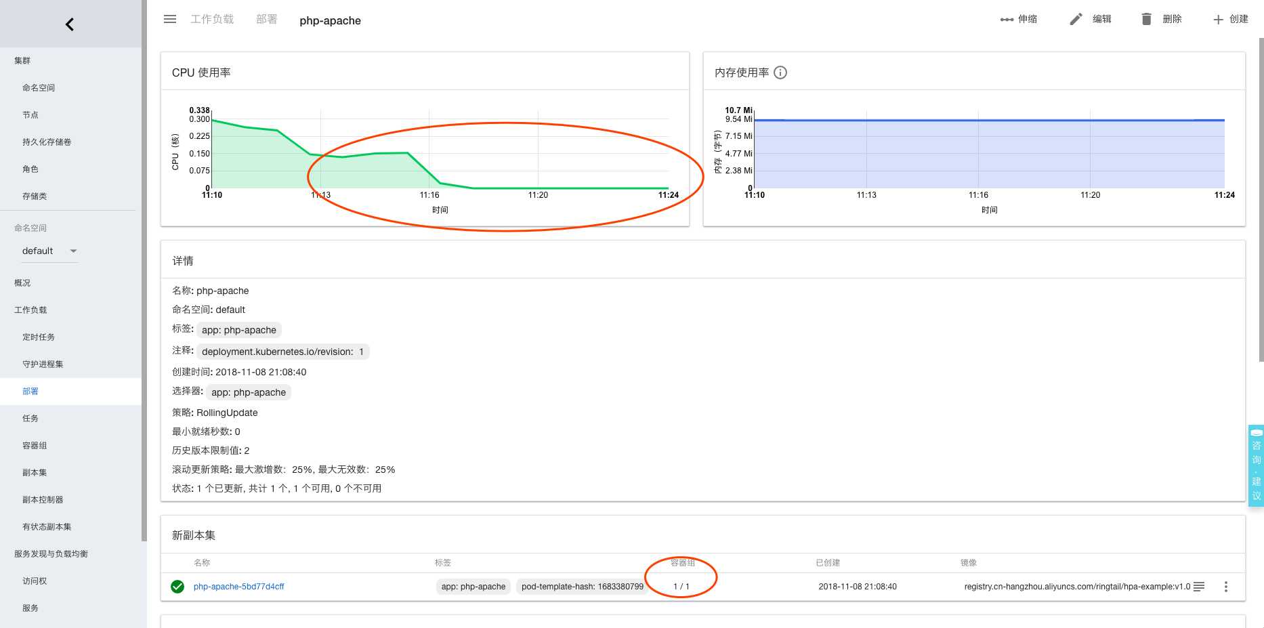
Task: Click 容器组 column header
Action: [683, 563]
